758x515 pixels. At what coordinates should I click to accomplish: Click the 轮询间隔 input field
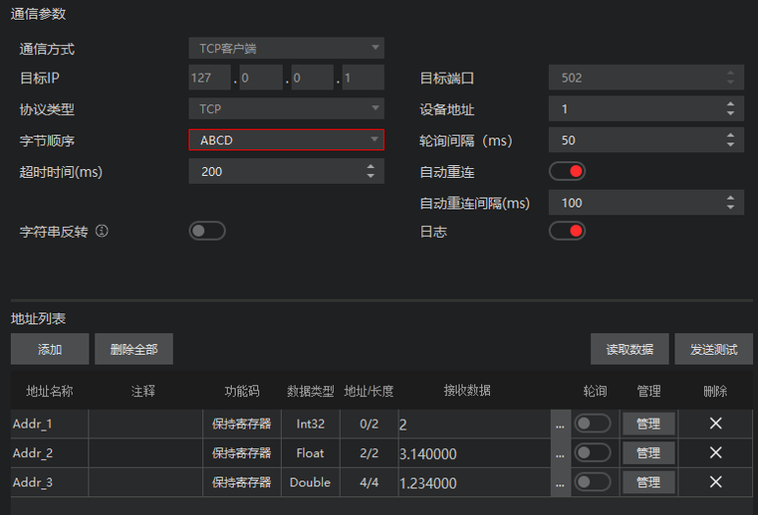(633, 141)
